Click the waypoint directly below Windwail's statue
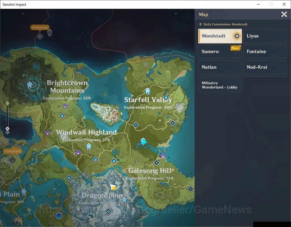291x227 pixels. [x=96, y=159]
